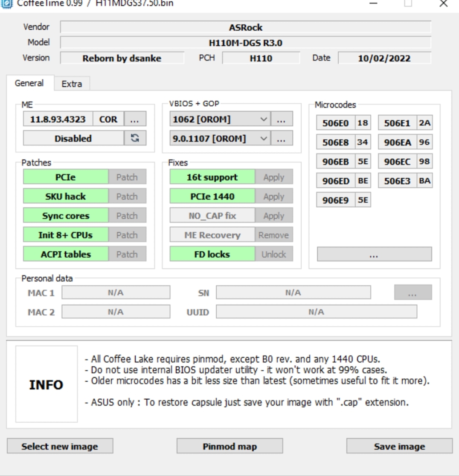This screenshot has width=459, height=476.
Task: Switch to the Extra tab
Action: click(x=72, y=84)
